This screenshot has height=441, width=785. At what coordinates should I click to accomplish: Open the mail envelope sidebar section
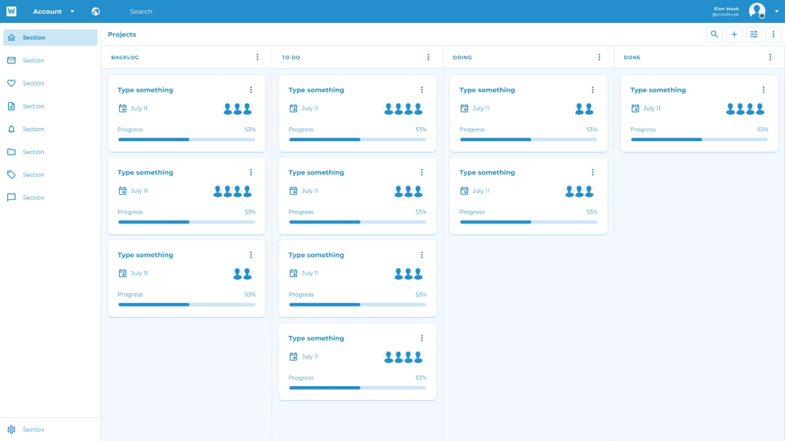coord(11,60)
